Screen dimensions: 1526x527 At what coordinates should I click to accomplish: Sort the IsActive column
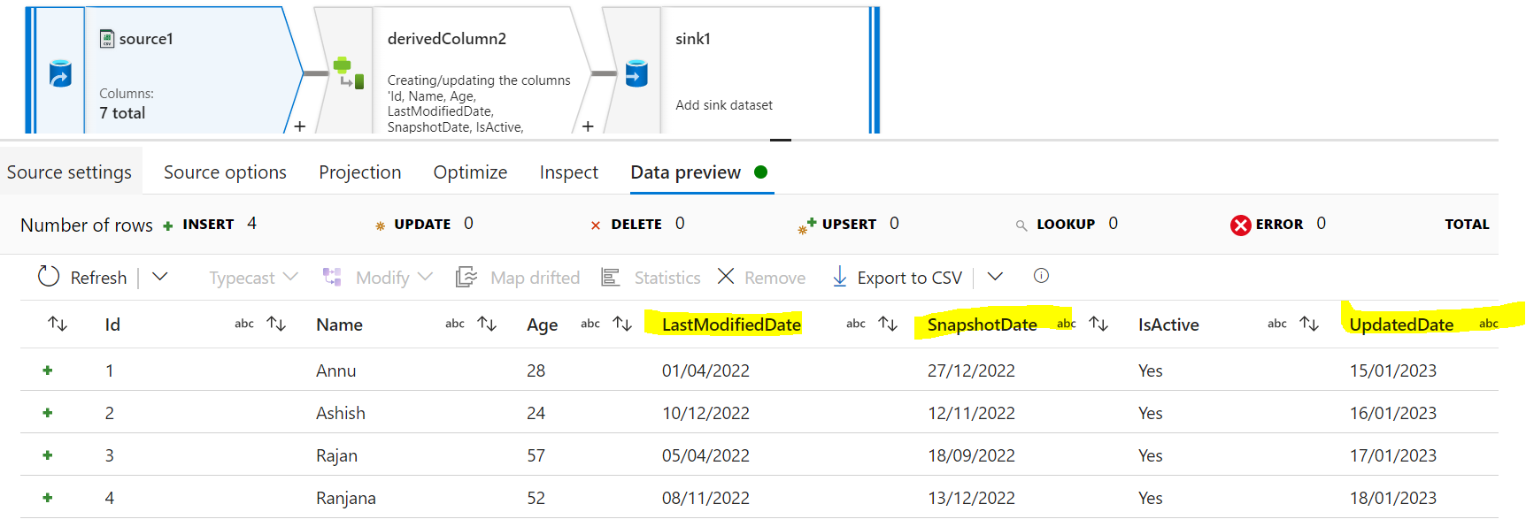click(1309, 324)
